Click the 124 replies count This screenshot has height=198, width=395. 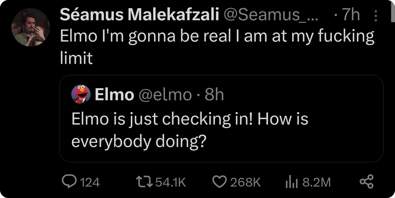point(90,183)
